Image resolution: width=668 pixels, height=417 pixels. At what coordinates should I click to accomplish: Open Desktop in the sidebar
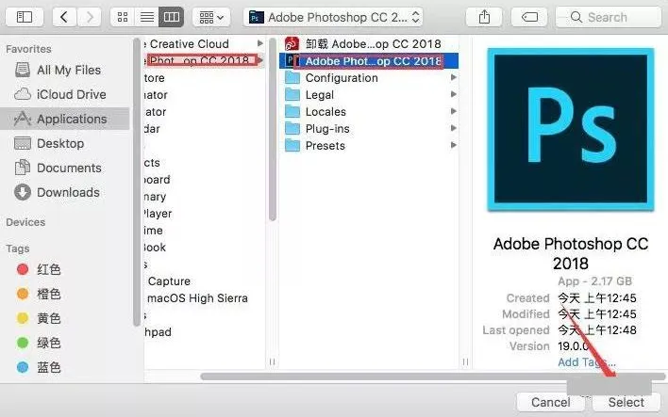[x=65, y=143]
